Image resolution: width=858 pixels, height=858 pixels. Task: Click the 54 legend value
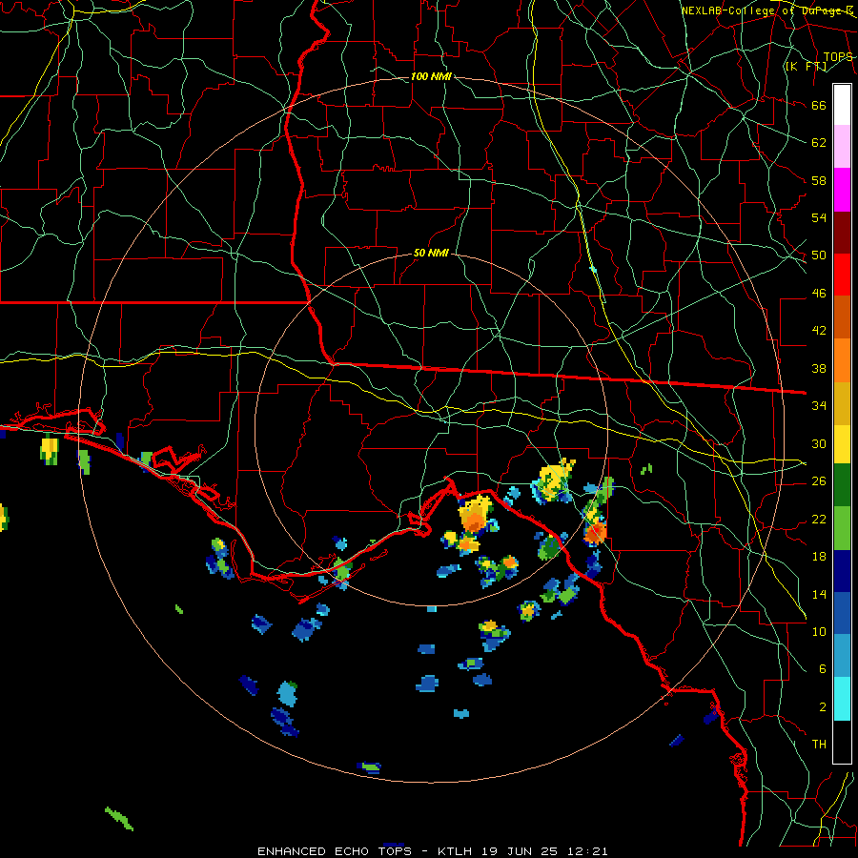[x=819, y=217]
